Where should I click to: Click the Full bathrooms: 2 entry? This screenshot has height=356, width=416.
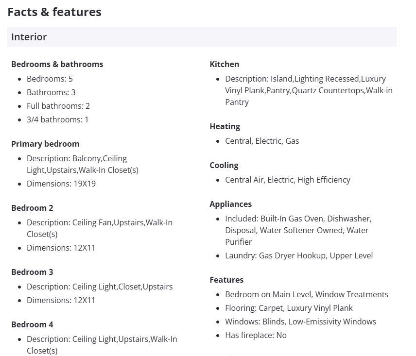[58, 106]
